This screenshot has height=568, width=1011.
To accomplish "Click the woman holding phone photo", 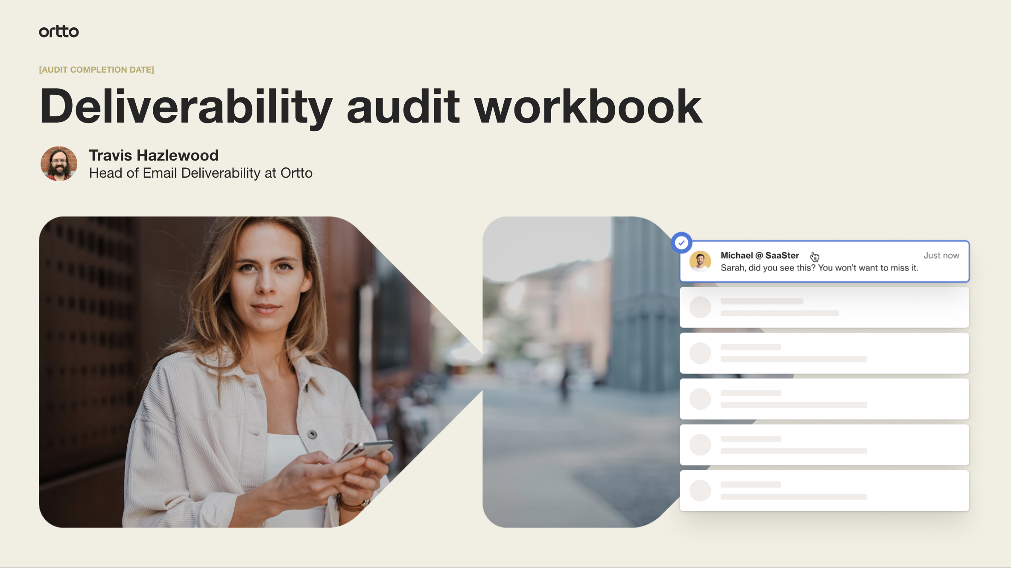I will [239, 372].
